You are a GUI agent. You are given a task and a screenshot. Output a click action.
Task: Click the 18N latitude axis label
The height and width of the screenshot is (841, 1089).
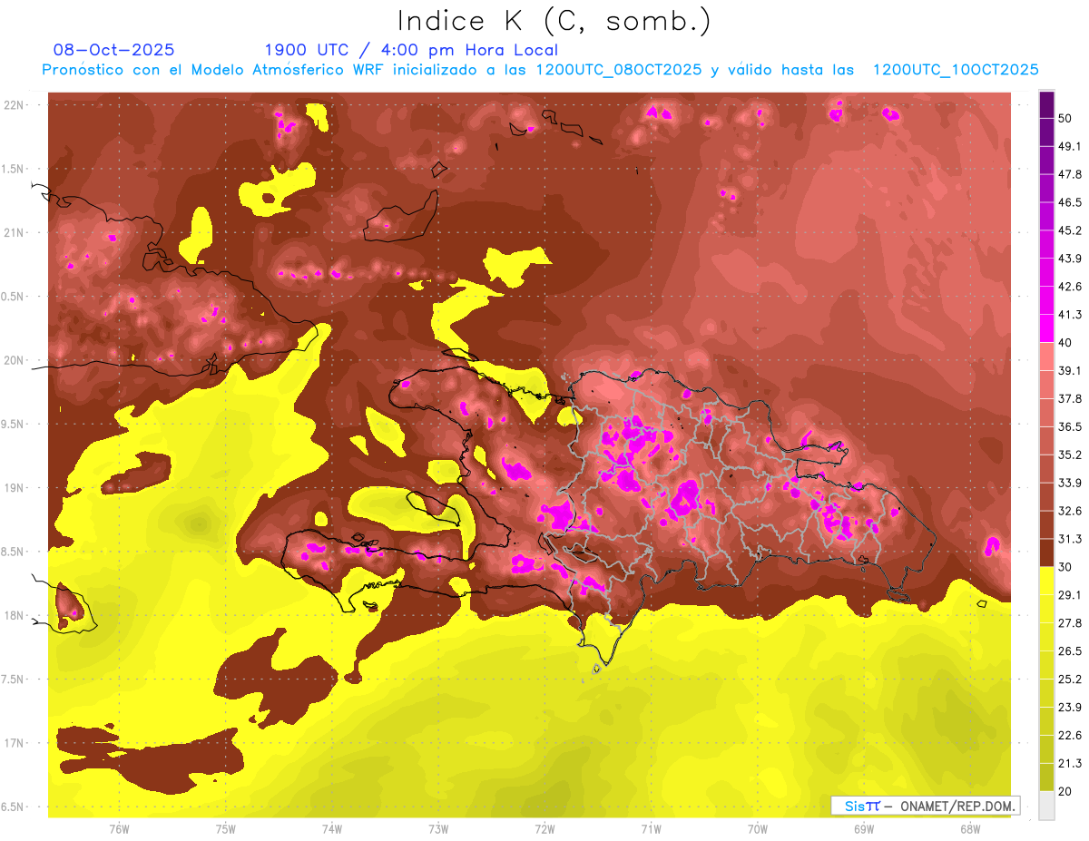15,616
